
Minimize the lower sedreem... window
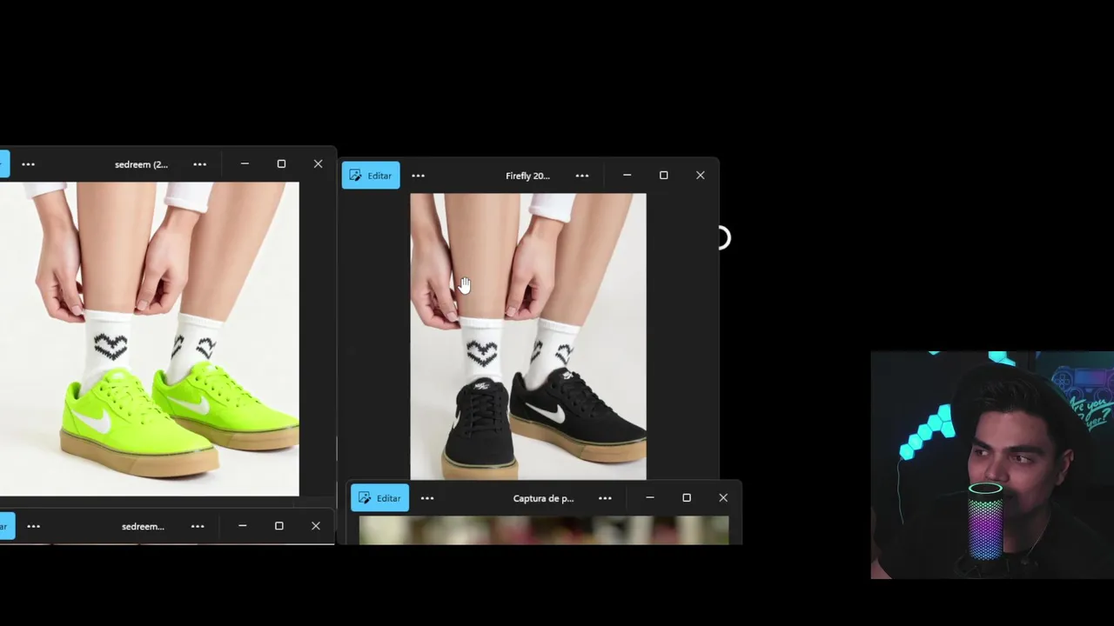tap(242, 526)
